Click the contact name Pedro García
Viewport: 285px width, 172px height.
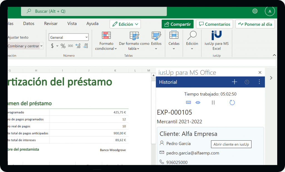click(x=178, y=143)
